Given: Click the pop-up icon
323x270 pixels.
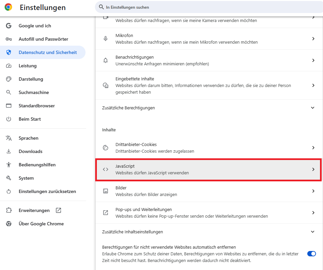Looking at the screenshot, I should coord(106,213).
